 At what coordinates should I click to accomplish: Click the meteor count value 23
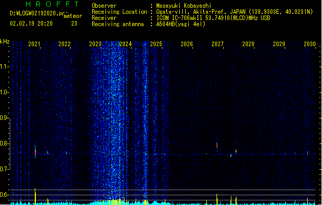(x=74, y=24)
